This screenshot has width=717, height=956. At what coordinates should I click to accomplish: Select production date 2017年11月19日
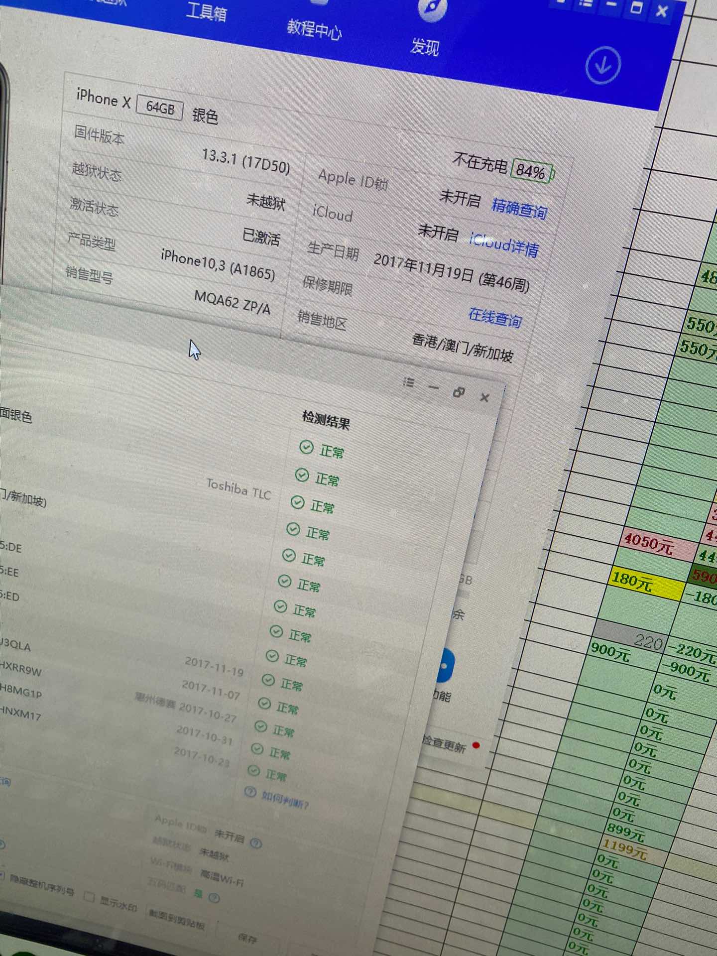tap(424, 267)
